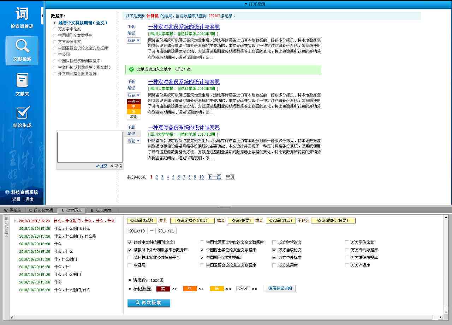Collapse the left sidebar with arrow handle

pyautogui.click(x=42, y=15)
